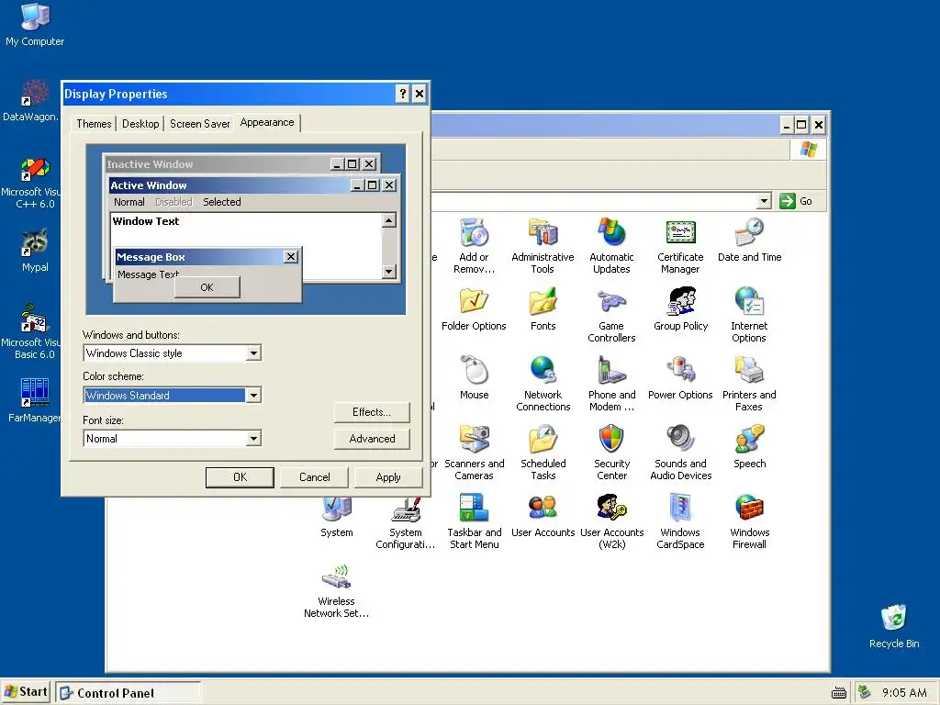
Task: Click the keyboard icon in the system tray
Action: point(839,693)
